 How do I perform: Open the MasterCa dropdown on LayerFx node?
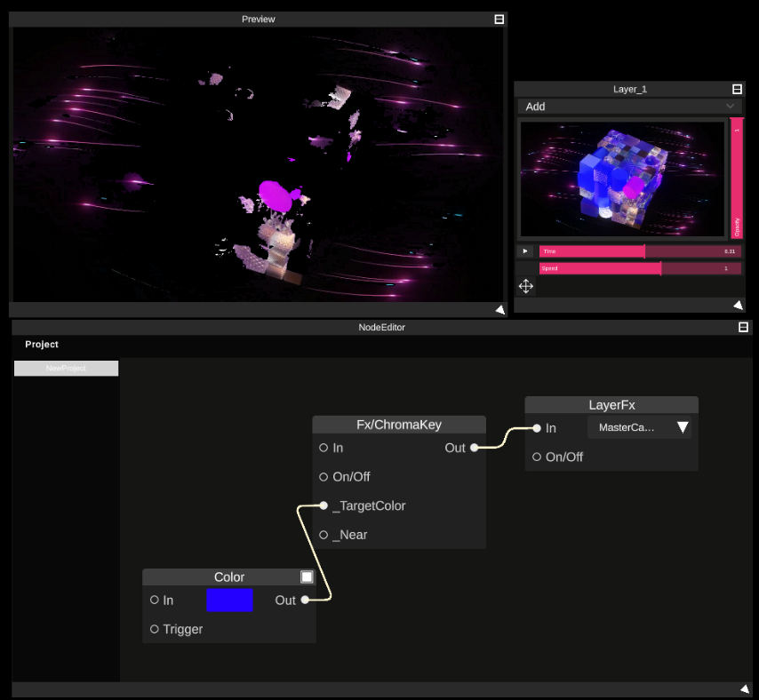point(638,426)
